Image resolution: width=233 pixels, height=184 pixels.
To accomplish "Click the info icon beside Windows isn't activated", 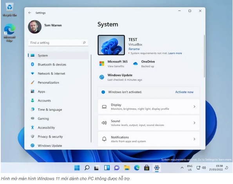I will coord(103,92).
